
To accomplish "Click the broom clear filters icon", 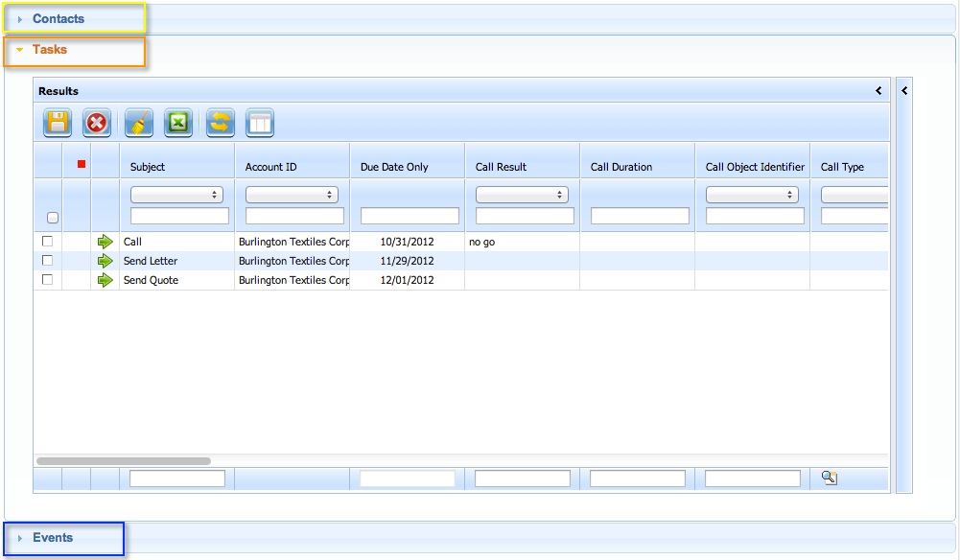I will point(139,123).
